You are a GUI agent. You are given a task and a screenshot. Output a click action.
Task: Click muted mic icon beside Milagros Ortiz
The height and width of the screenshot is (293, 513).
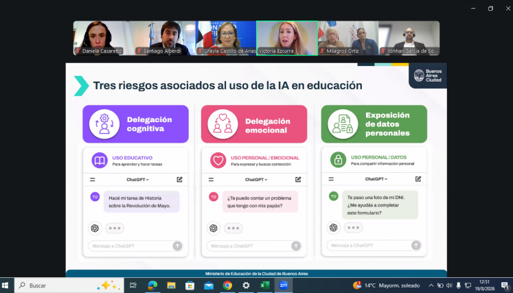coord(322,51)
